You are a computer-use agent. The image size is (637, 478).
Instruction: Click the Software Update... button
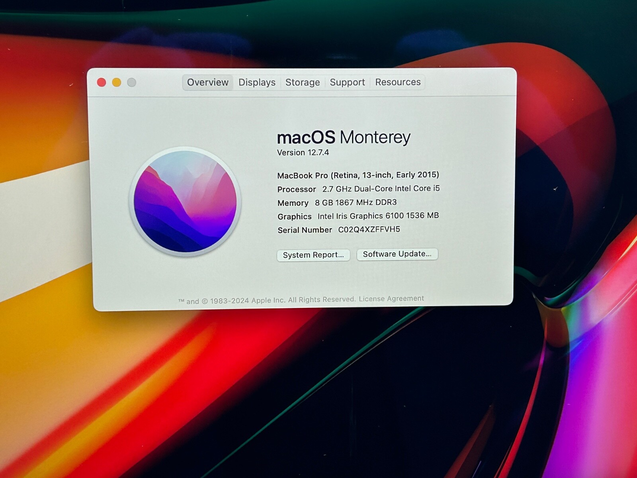click(x=397, y=254)
